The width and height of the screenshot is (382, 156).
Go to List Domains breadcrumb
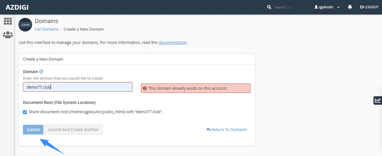47,29
